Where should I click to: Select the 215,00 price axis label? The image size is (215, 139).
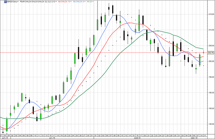pyautogui.click(x=210, y=14)
